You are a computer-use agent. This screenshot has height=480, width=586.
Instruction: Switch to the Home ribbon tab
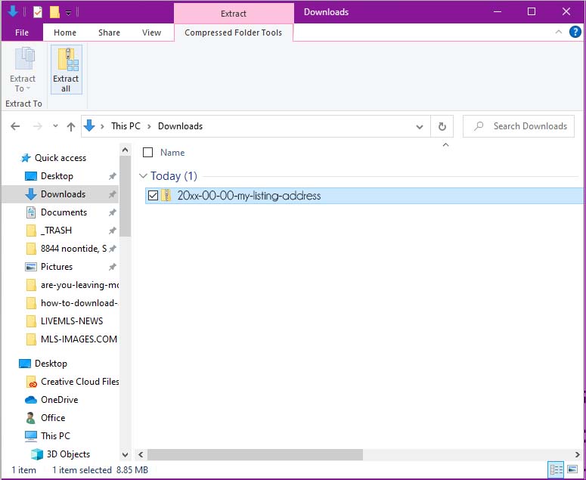[x=65, y=33]
